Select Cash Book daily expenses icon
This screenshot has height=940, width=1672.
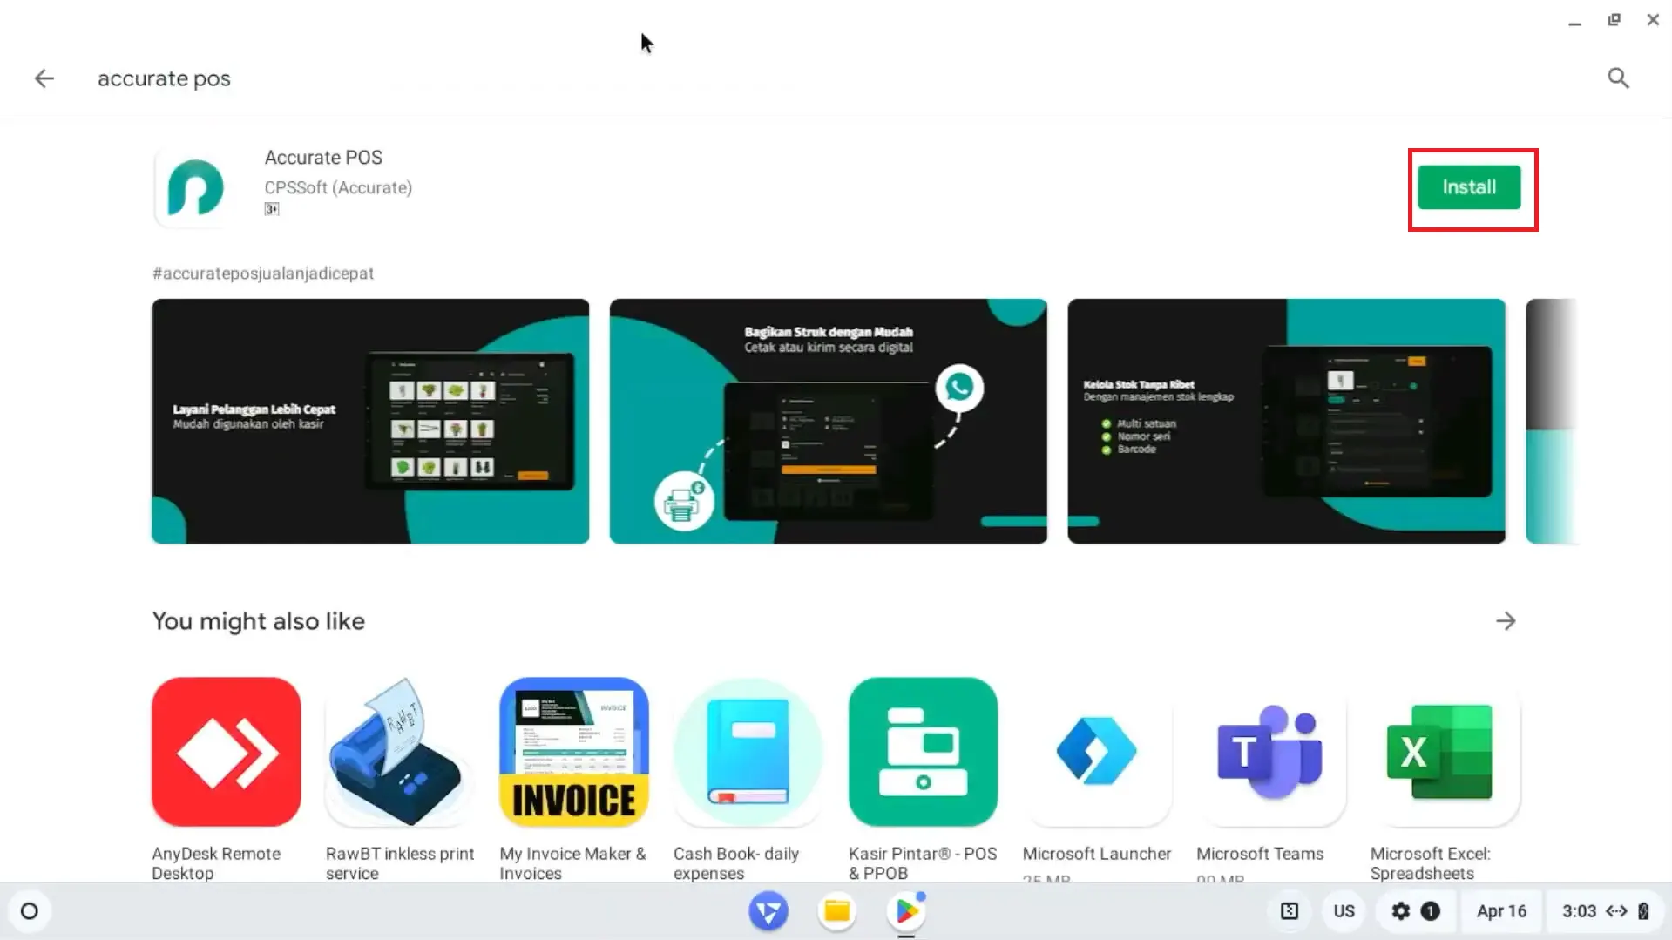click(x=748, y=751)
